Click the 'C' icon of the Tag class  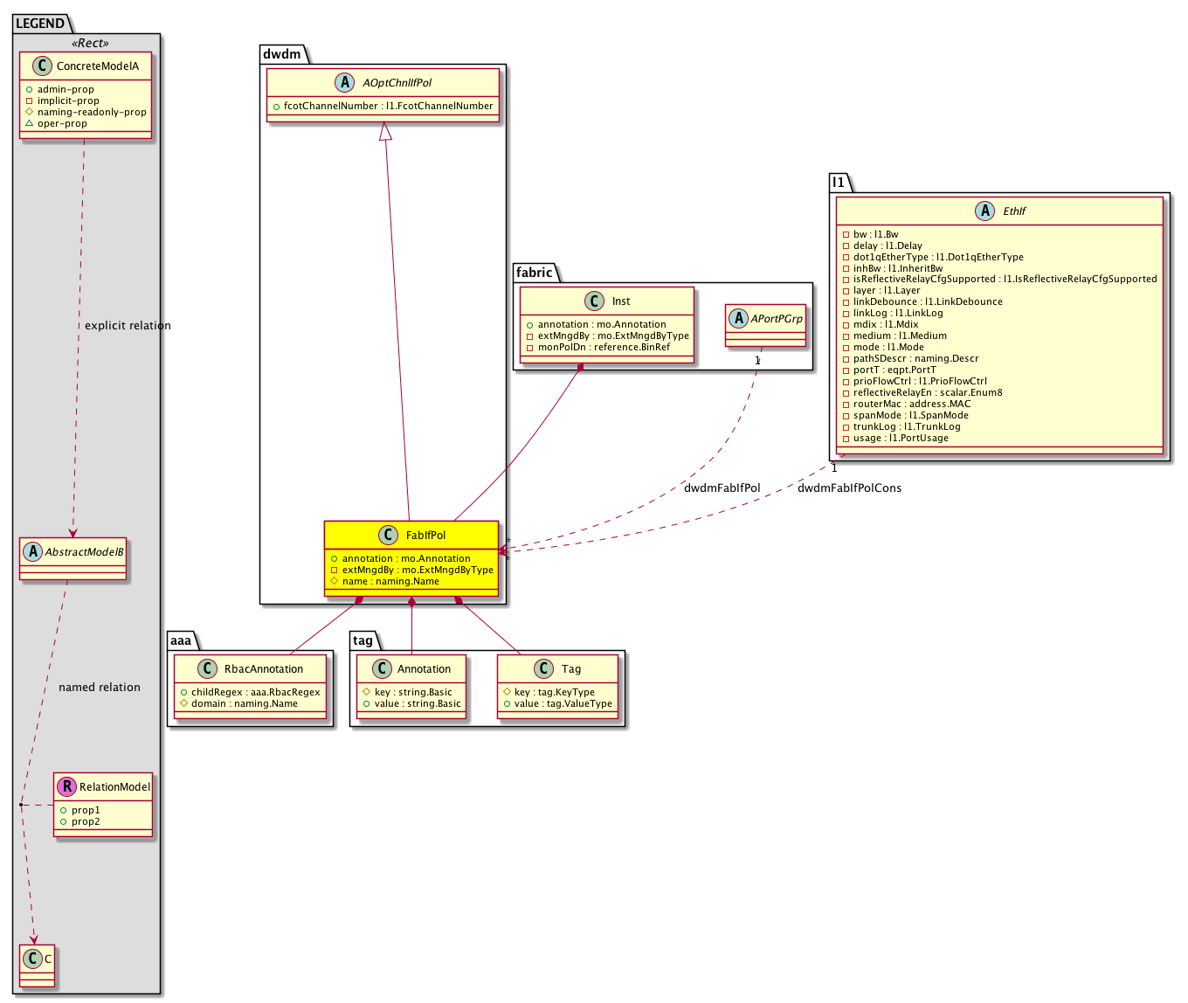(543, 669)
